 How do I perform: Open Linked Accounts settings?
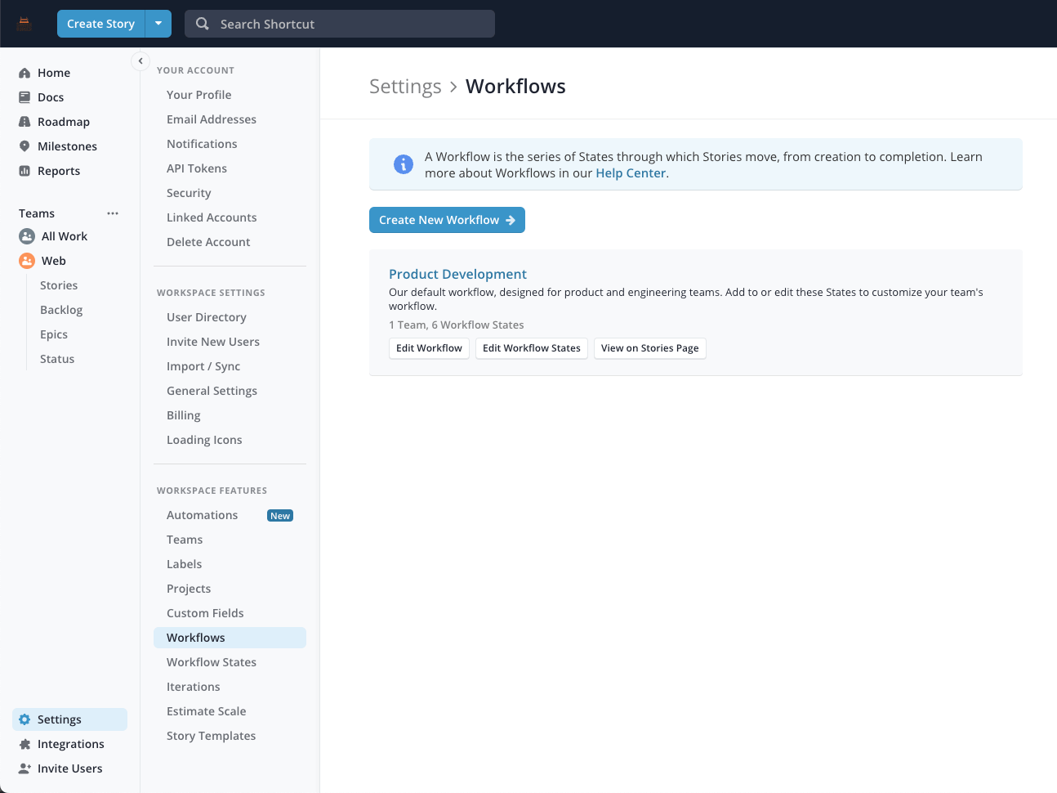pos(212,217)
